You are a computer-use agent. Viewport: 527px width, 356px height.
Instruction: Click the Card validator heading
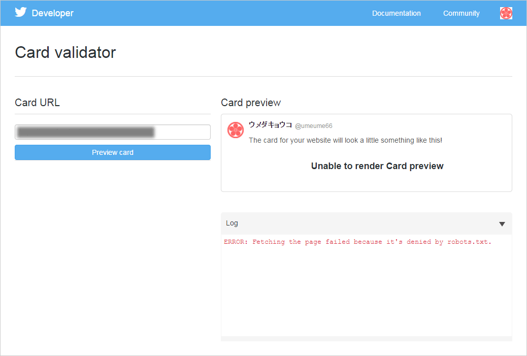65,52
